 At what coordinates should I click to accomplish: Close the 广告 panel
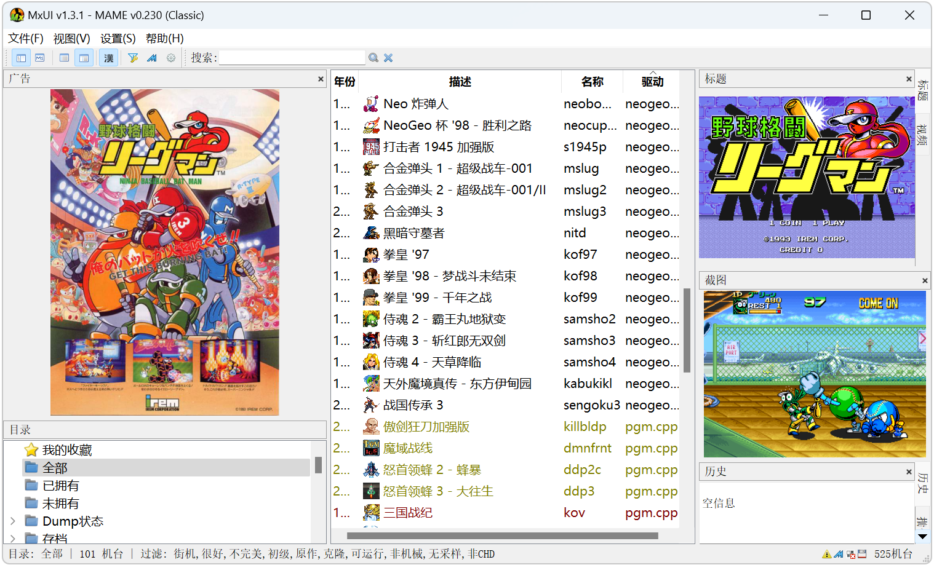[x=321, y=79]
